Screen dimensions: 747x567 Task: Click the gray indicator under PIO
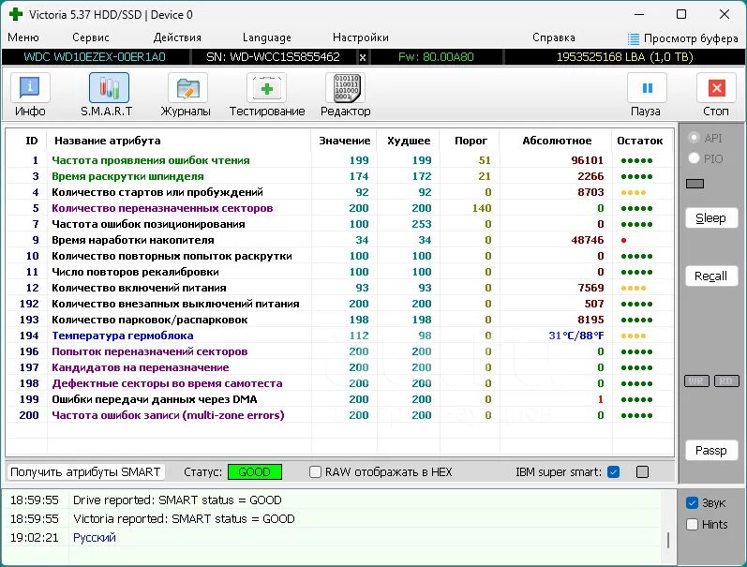pyautogui.click(x=695, y=184)
